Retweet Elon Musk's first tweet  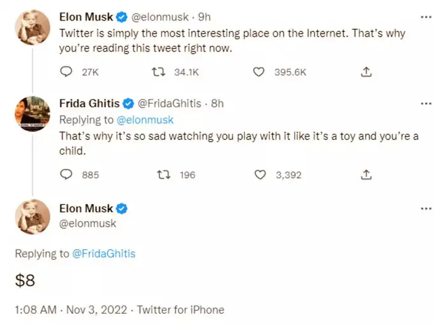click(x=159, y=72)
